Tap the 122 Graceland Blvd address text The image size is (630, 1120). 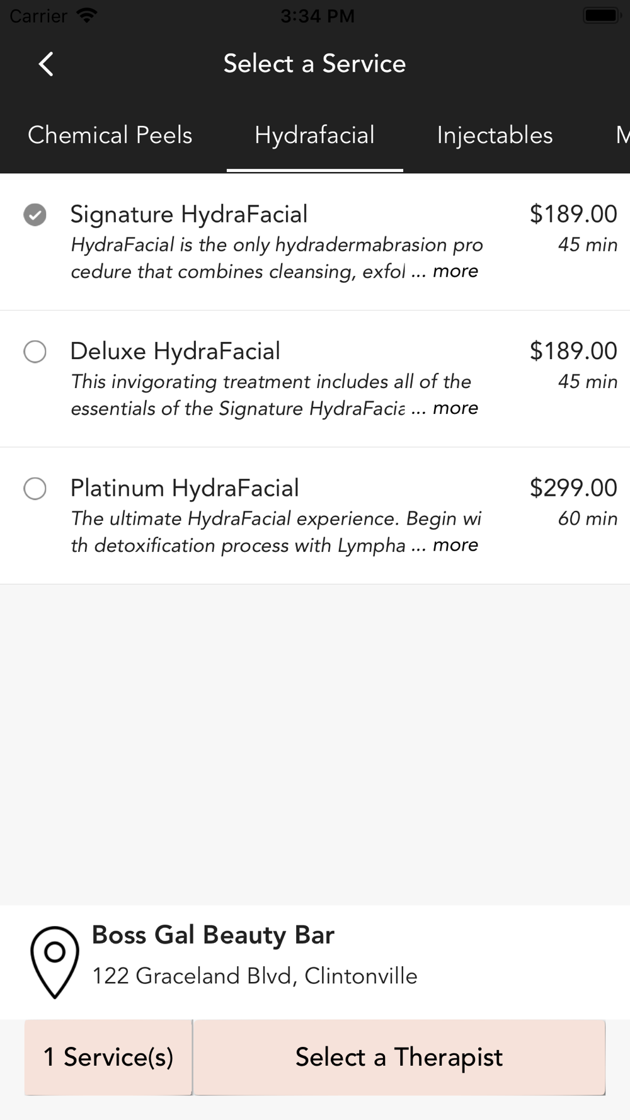pyautogui.click(x=255, y=976)
